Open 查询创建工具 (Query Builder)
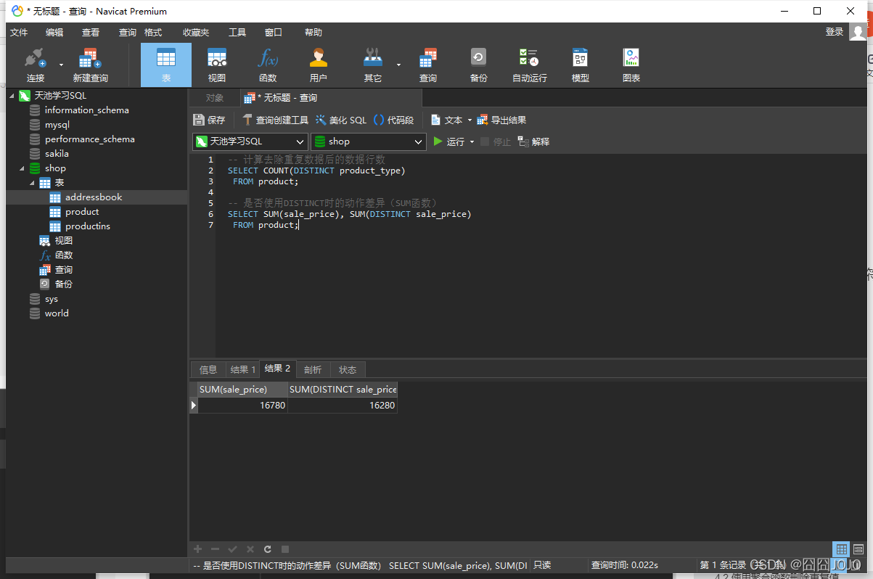This screenshot has width=873, height=579. click(275, 120)
